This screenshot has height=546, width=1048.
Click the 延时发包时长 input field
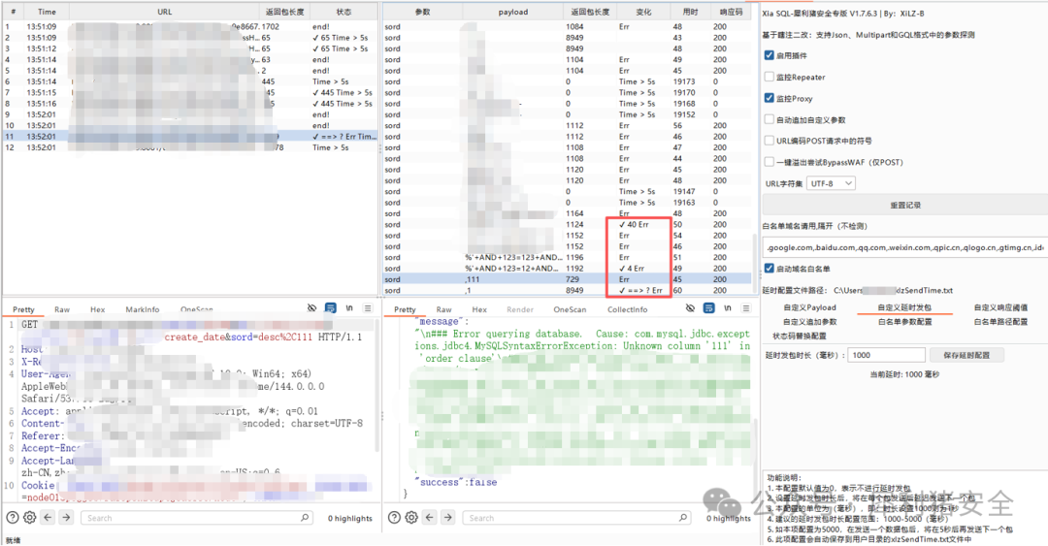coord(883,355)
